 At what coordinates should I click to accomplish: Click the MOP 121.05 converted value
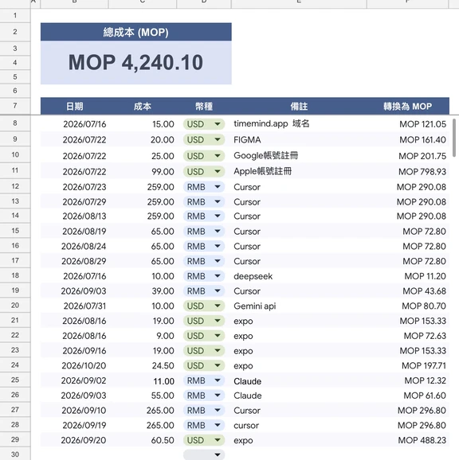(422, 124)
